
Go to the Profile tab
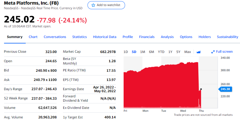pos(128,37)
